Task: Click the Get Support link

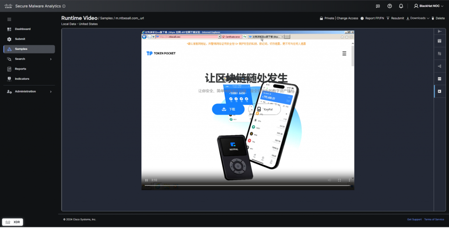Action: [414, 219]
